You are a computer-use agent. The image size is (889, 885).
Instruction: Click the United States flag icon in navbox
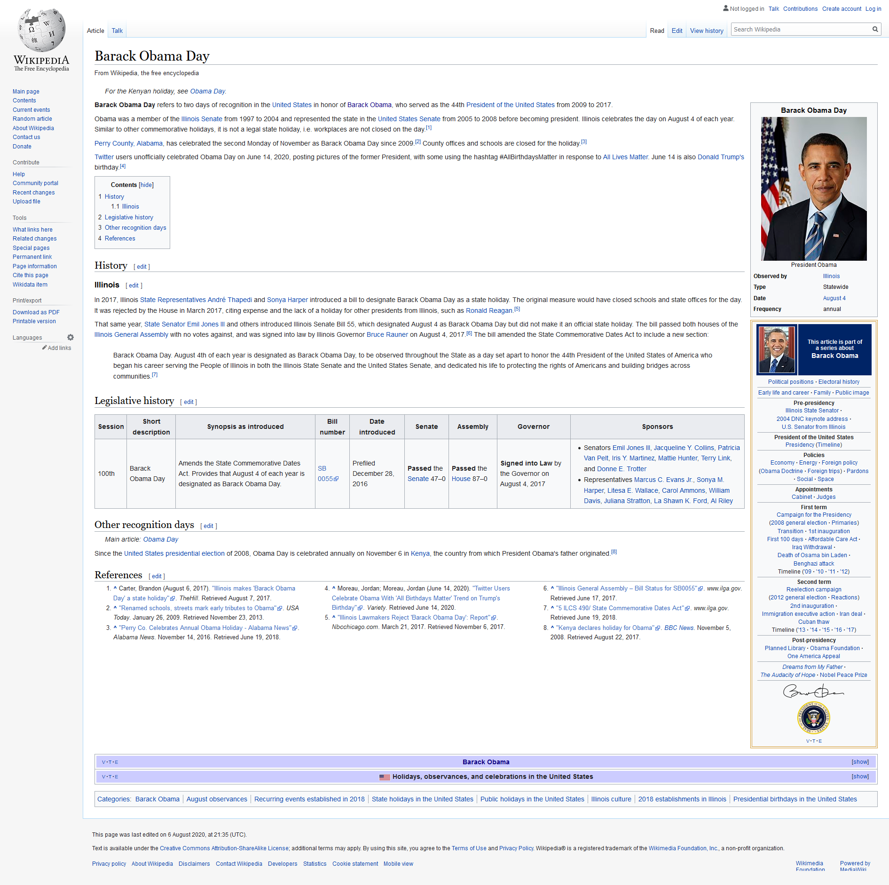pos(385,777)
